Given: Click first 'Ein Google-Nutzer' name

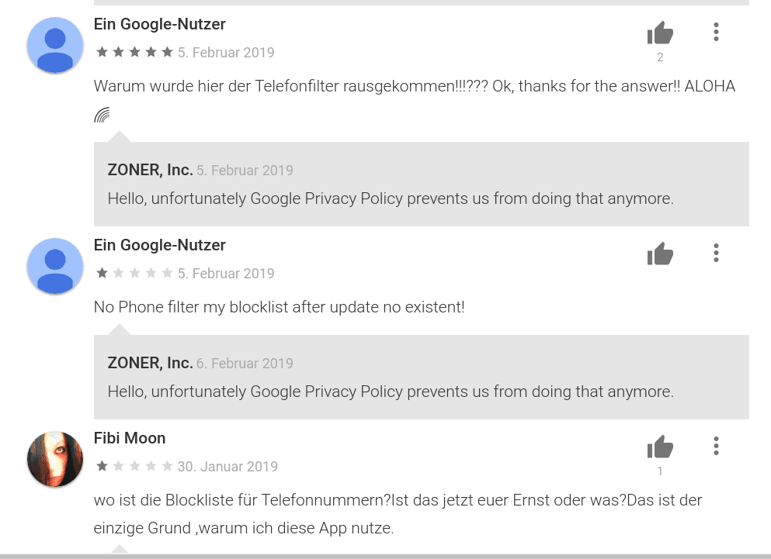Looking at the screenshot, I should click(160, 24).
